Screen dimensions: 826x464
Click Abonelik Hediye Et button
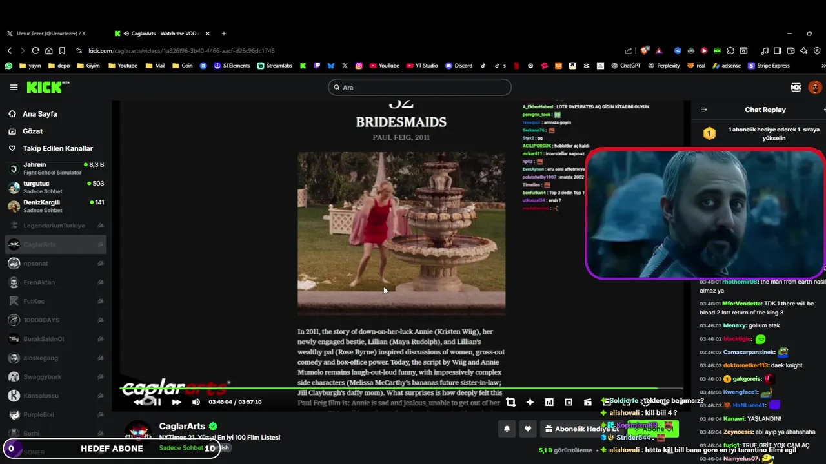[581, 429]
